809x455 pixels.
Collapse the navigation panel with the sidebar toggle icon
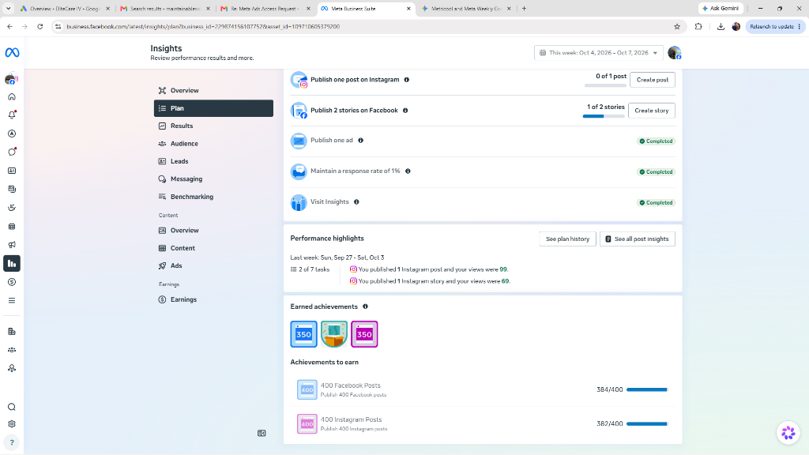[x=262, y=434]
